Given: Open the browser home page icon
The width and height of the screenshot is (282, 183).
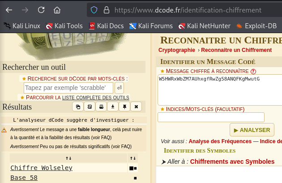Looking at the screenshot, I should 57,10.
